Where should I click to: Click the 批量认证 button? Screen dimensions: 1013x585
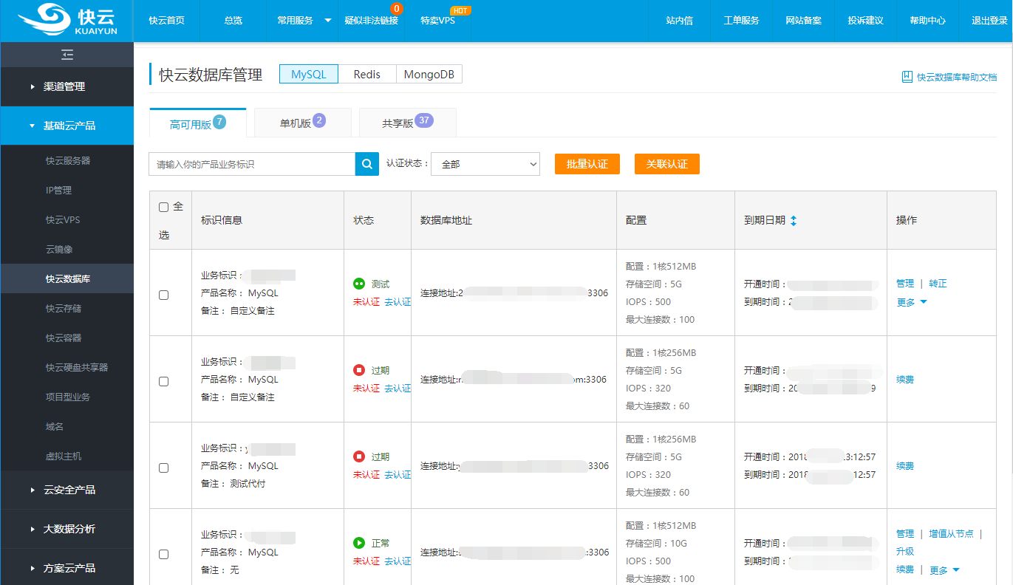[587, 164]
